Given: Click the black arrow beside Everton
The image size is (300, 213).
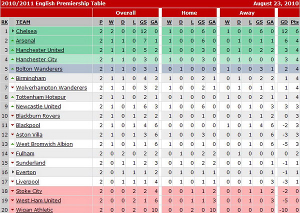Looking at the screenshot, I should [12, 172].
